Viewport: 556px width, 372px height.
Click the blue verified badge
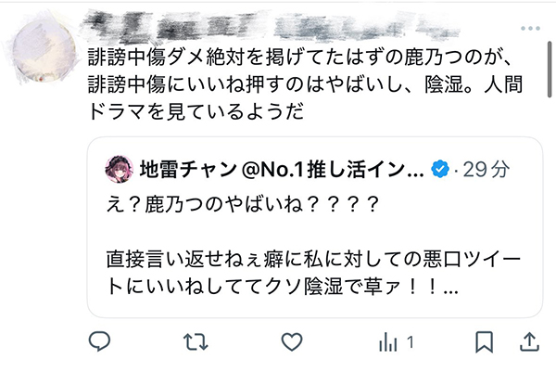[440, 169]
